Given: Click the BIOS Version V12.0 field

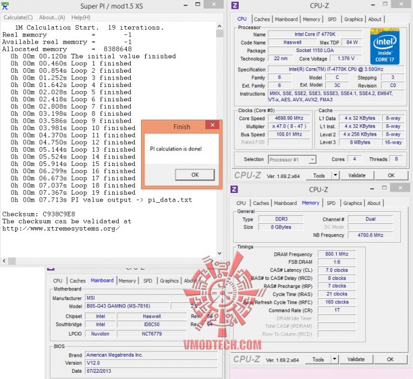Looking at the screenshot, I should (151, 363).
